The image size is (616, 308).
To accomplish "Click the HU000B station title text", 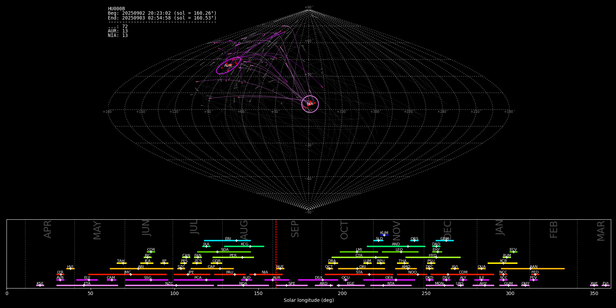I will coord(116,9).
